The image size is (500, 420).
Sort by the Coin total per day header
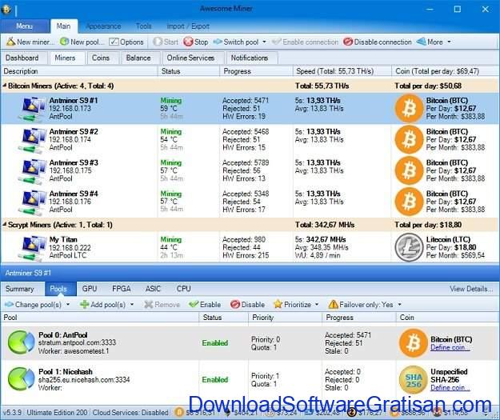pyautogui.click(x=445, y=71)
